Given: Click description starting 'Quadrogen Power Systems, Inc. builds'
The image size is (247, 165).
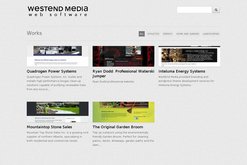Looking at the screenshot, I should click(56, 83).
